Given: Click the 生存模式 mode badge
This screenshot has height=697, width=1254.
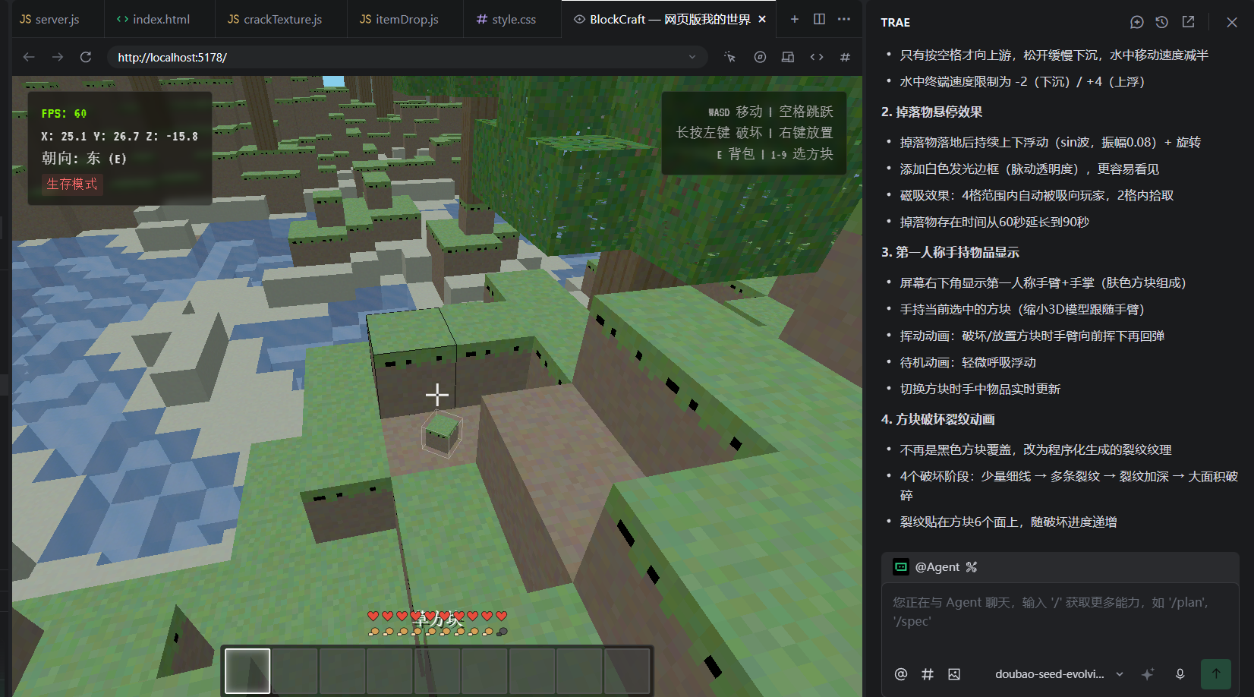Looking at the screenshot, I should (72, 184).
